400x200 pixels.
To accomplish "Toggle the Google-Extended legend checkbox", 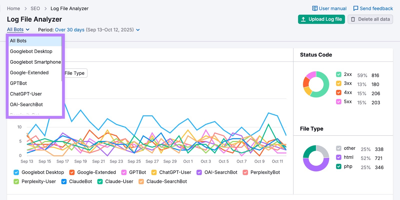I will coord(72,172).
